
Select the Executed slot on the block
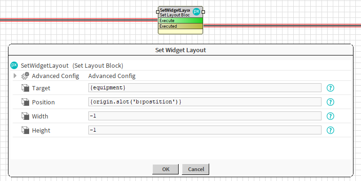click(180, 26)
